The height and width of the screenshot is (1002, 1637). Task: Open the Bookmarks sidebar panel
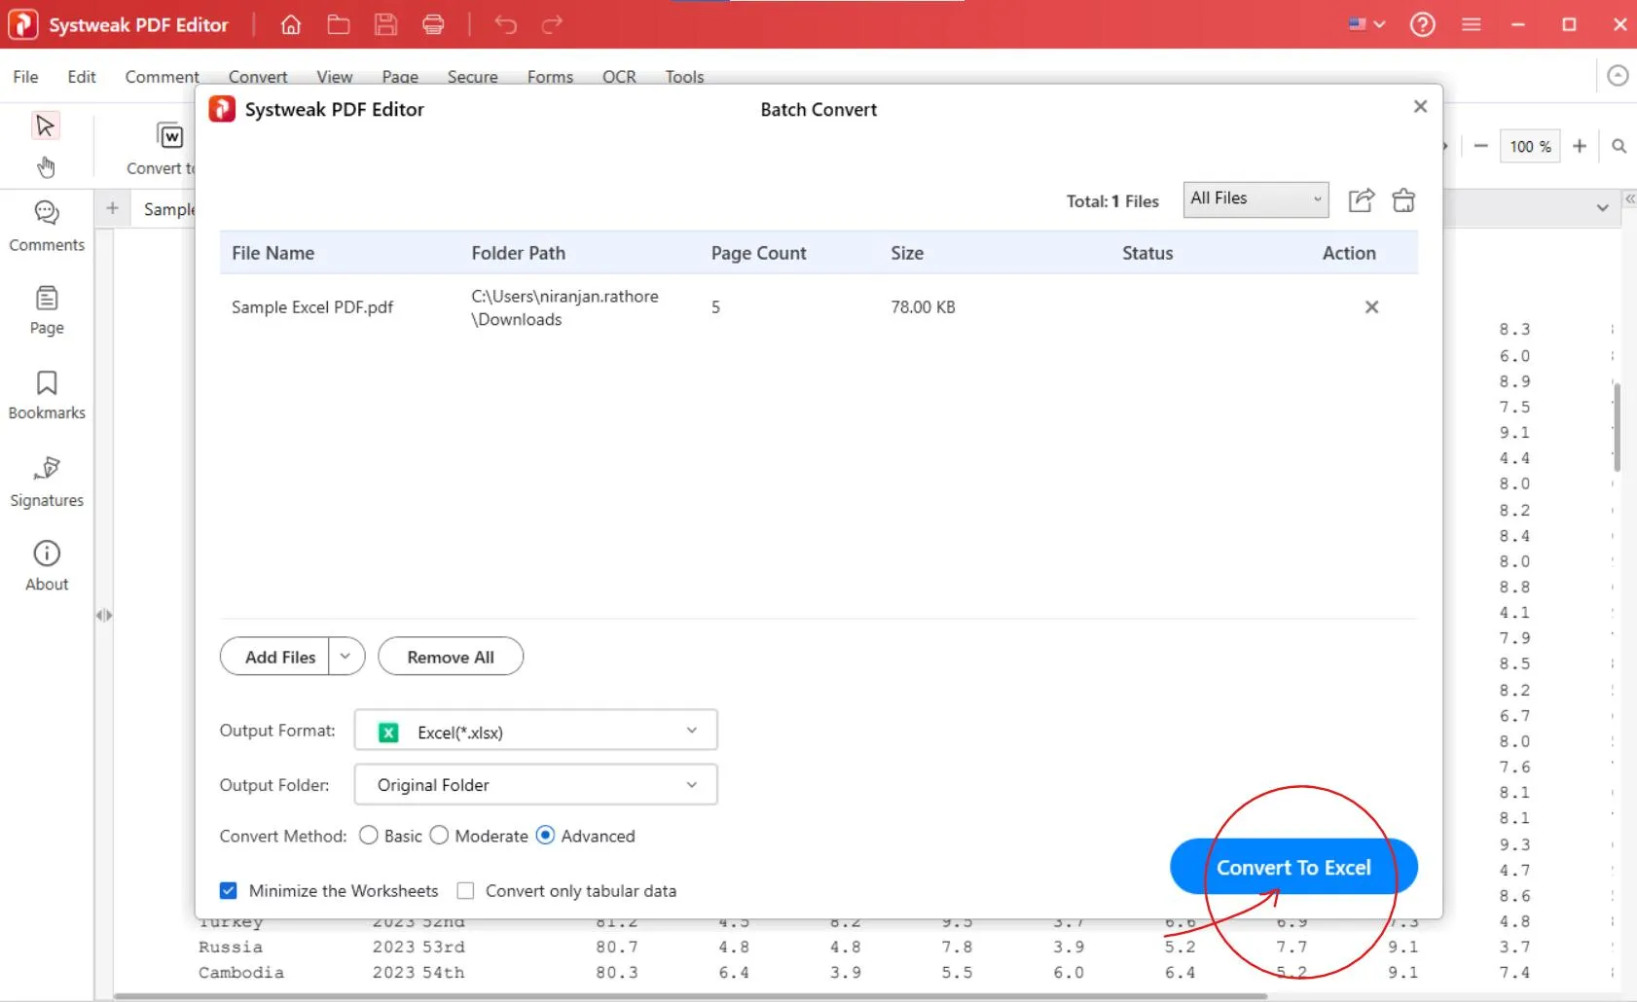coord(47,395)
